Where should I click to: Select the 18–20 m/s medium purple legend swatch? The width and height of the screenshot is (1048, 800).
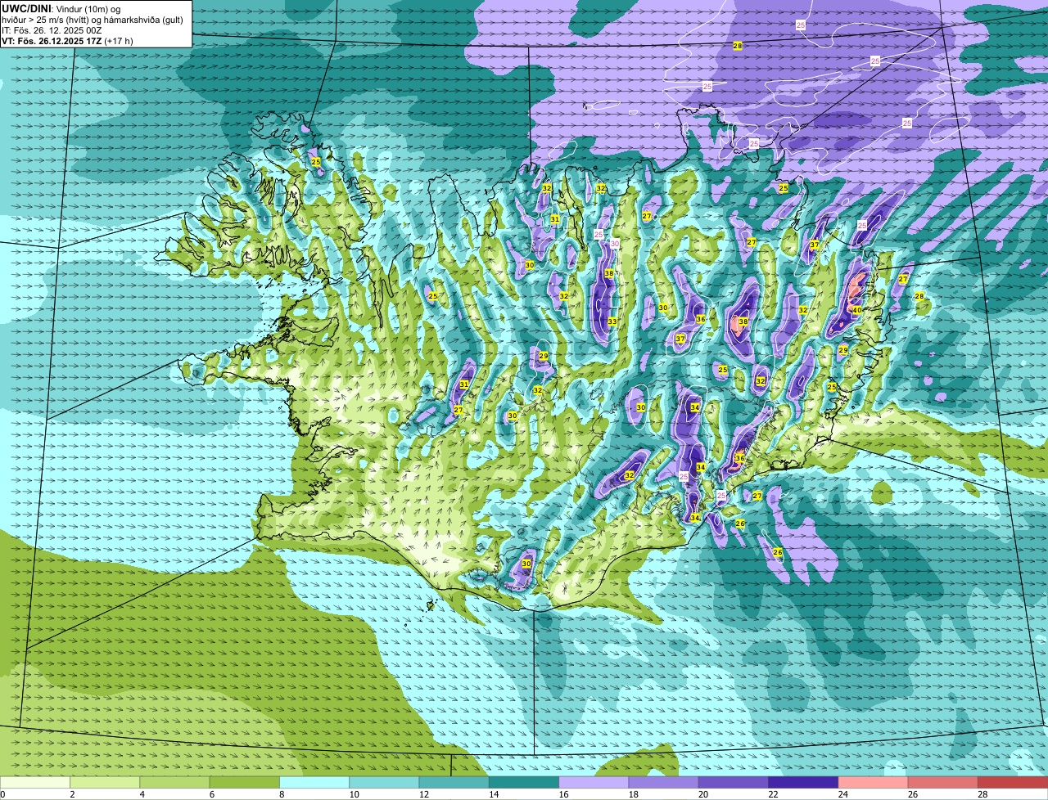tap(664, 783)
